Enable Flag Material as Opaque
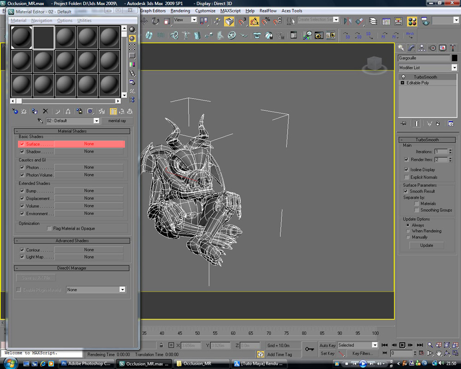 click(50, 228)
